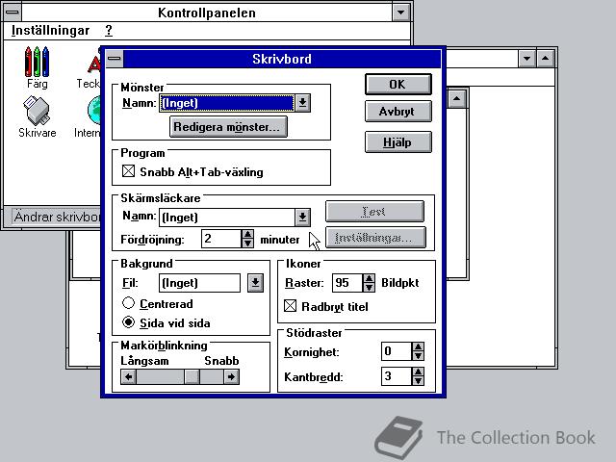
Task: Increase Raster icon spacing with up arrow
Action: [369, 278]
